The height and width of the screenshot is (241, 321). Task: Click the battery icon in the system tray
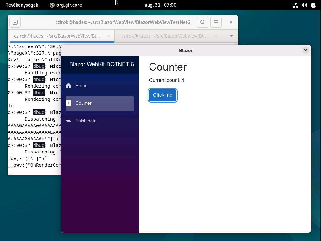313,5
